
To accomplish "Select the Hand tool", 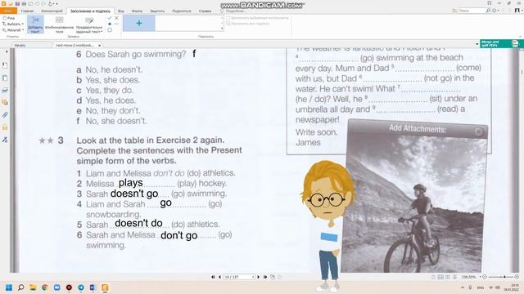I will click(9, 18).
